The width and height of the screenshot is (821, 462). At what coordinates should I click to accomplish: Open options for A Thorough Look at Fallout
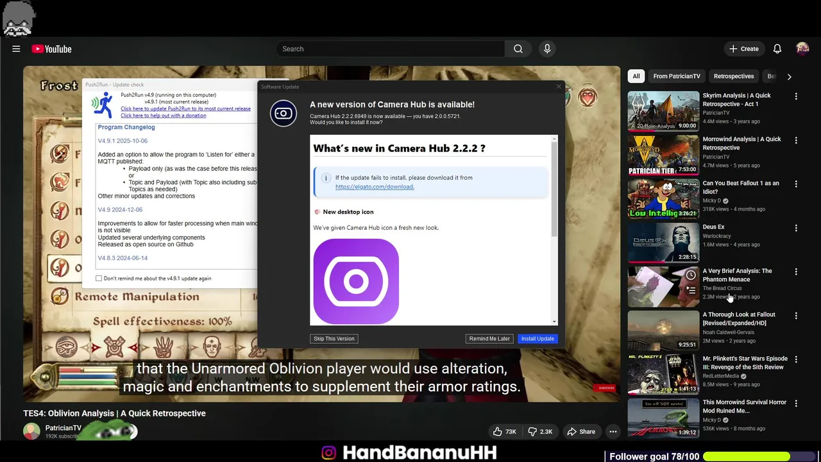point(796,316)
